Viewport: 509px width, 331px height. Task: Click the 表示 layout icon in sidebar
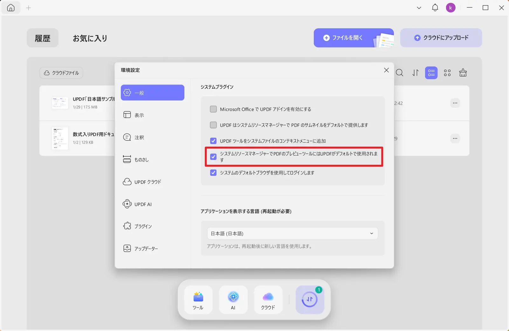pos(127,115)
